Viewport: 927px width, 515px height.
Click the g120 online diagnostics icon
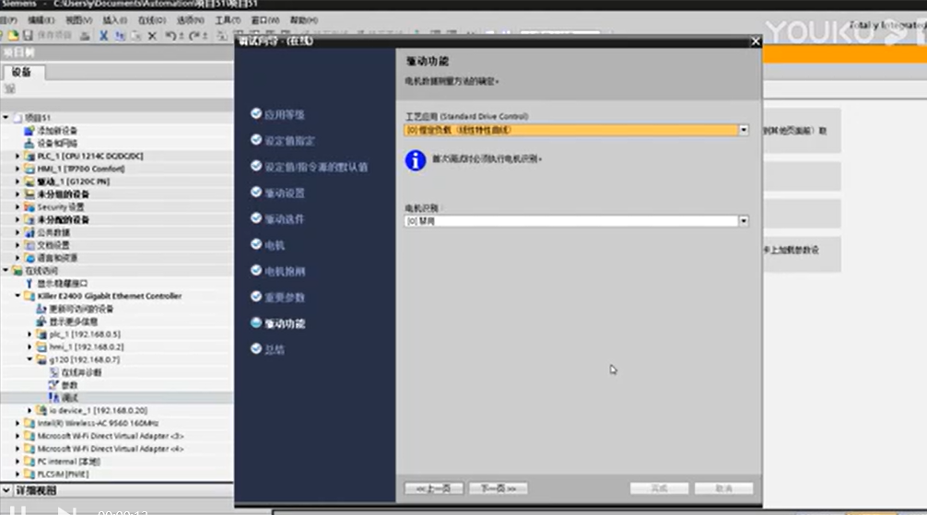[53, 372]
